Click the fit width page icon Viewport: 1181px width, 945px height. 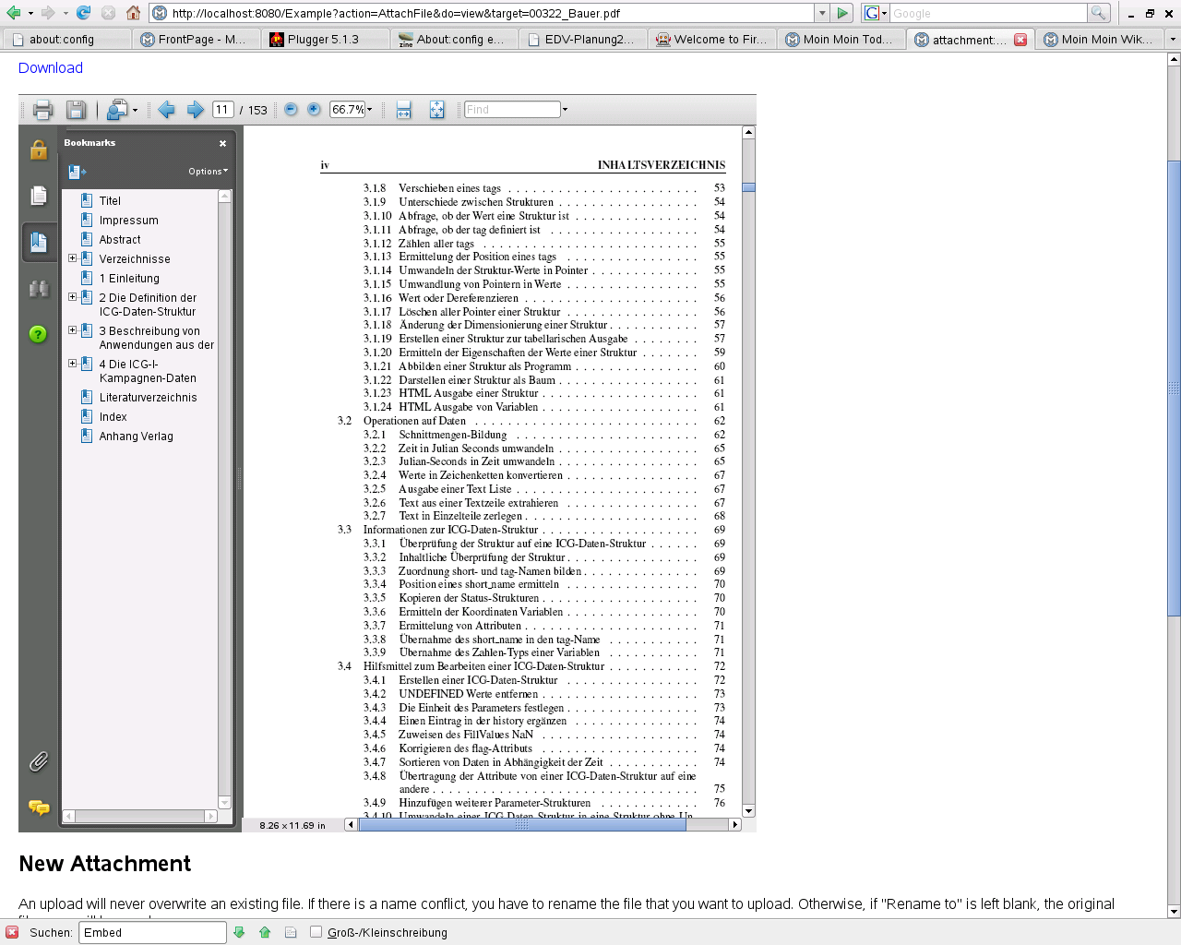[x=403, y=110]
